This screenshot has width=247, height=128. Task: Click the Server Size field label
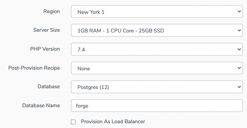[47, 30]
